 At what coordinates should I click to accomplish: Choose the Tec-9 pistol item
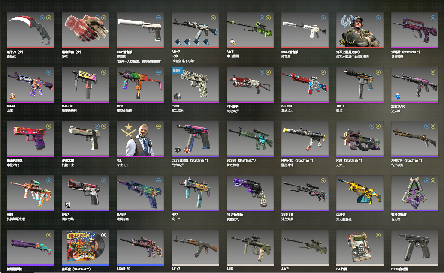click(360, 85)
